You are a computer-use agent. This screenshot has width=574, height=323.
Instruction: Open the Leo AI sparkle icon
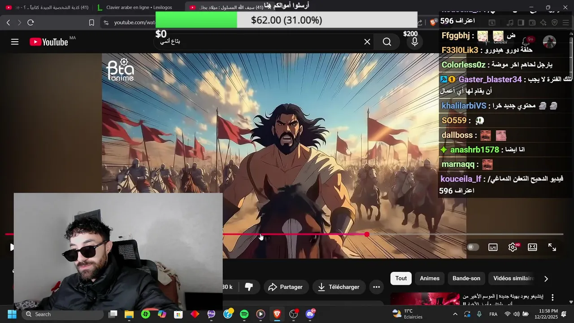click(x=543, y=22)
